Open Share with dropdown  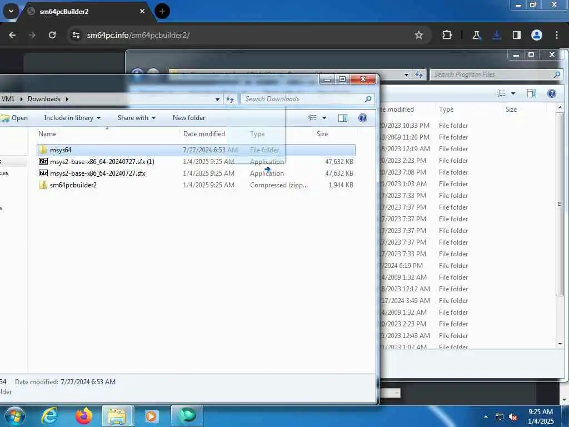coord(137,118)
